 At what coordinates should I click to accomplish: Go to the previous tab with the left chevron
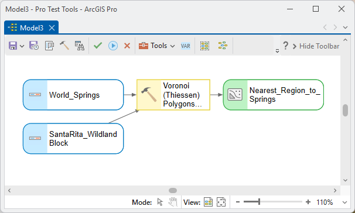point(325,28)
